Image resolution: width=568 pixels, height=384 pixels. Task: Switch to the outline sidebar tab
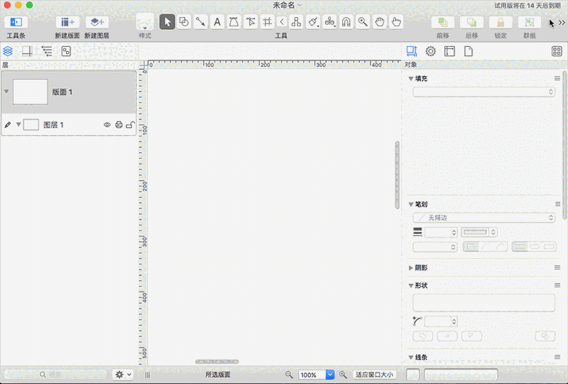(47, 51)
